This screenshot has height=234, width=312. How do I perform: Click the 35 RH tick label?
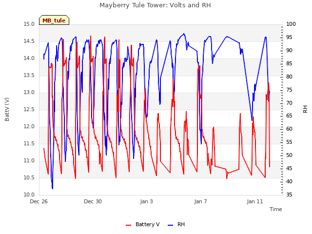point(289,195)
